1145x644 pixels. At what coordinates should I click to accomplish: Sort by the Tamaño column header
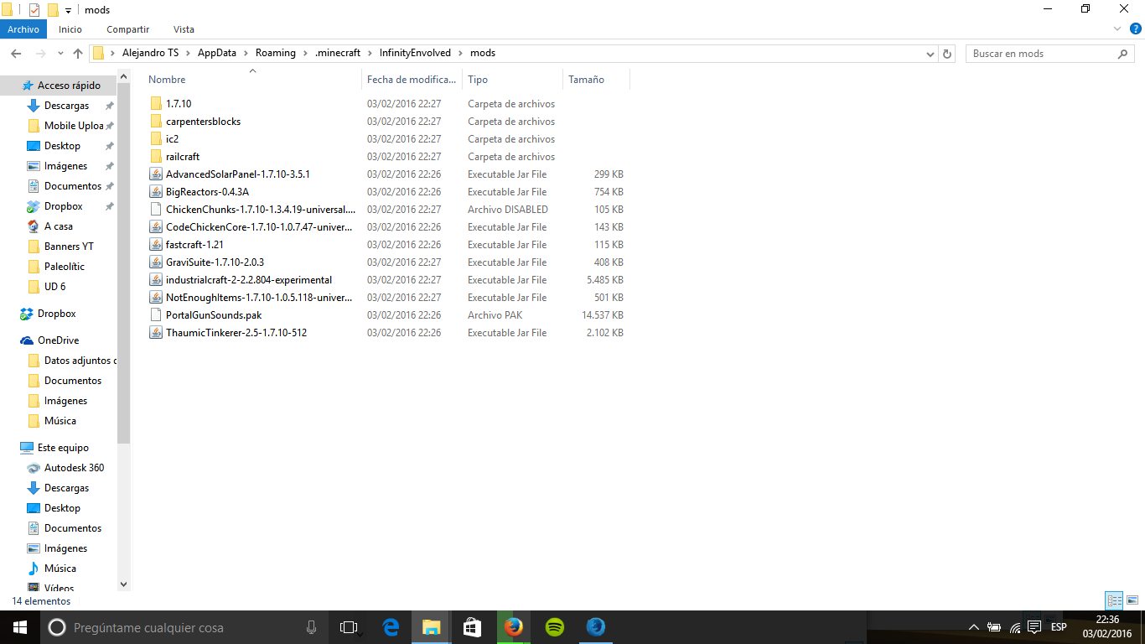click(x=586, y=80)
